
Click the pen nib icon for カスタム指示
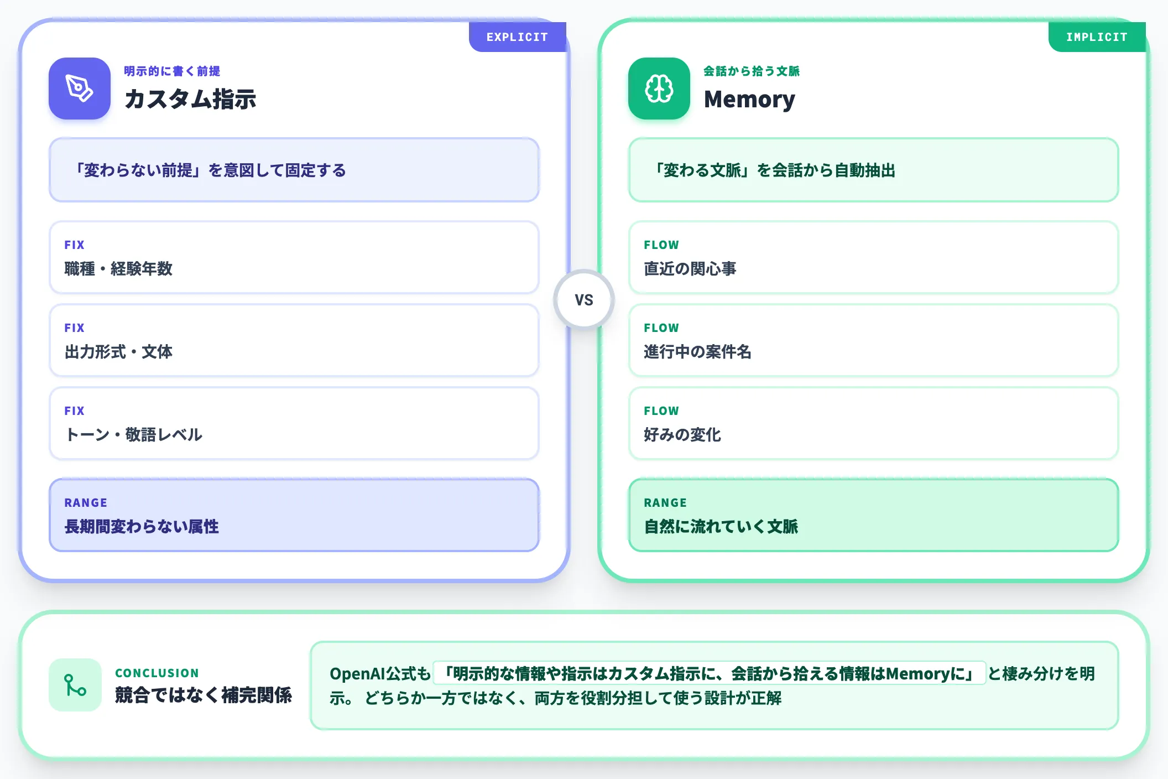pyautogui.click(x=80, y=89)
